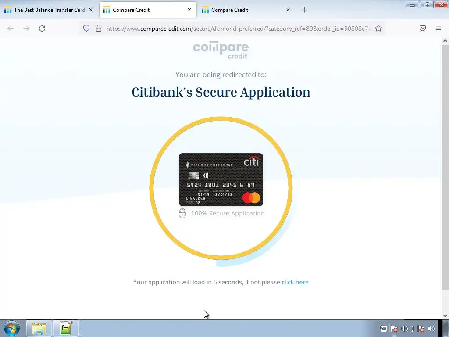449x337 pixels.
Task: Click the network tray icon
Action: (x=383, y=329)
